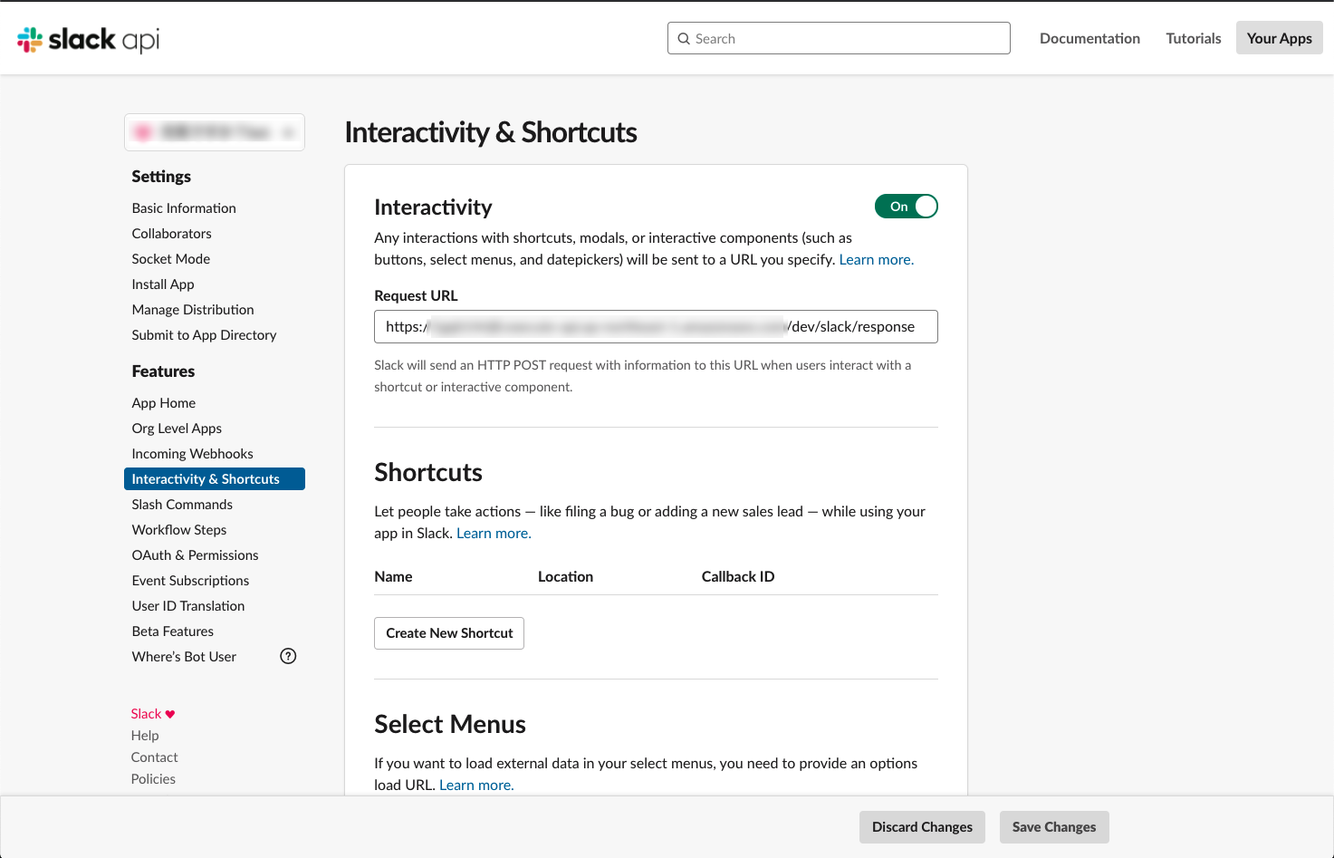This screenshot has height=858, width=1334.
Task: Select Socket Mode in the sidebar
Action: point(170,258)
